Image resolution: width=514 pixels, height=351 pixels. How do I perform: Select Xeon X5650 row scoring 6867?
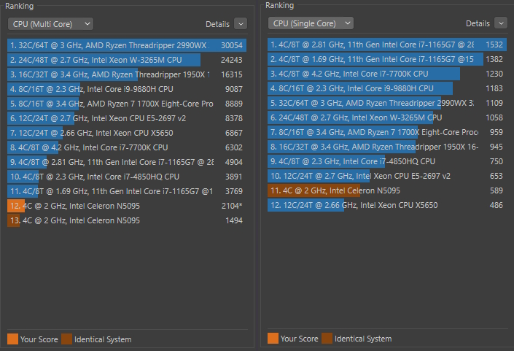127,133
